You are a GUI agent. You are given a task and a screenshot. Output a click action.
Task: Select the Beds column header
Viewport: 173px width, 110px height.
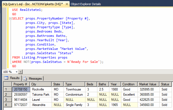click(x=91, y=84)
